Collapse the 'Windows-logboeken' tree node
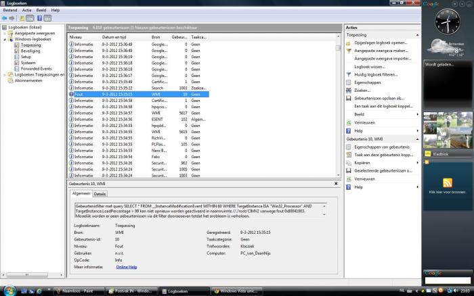 click(6, 39)
